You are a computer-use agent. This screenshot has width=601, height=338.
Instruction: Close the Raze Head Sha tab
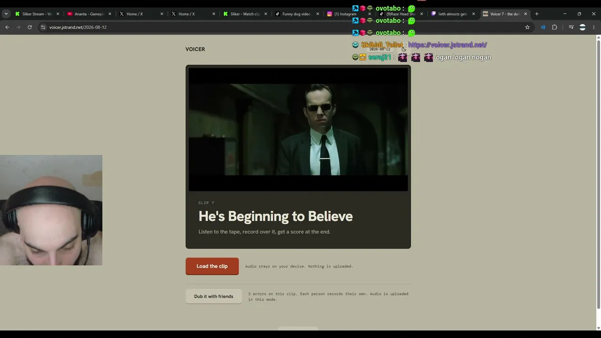point(421,14)
